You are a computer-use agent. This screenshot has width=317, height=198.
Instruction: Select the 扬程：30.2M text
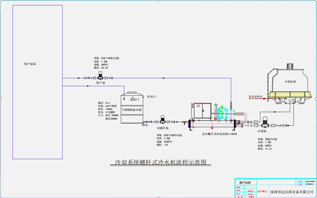click(x=101, y=68)
